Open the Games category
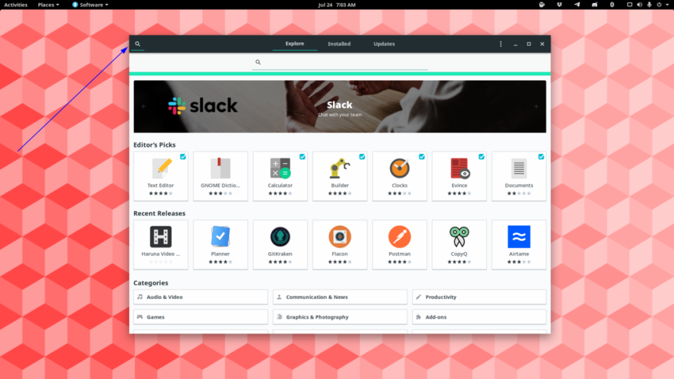Viewport: 674px width, 379px height. point(200,316)
